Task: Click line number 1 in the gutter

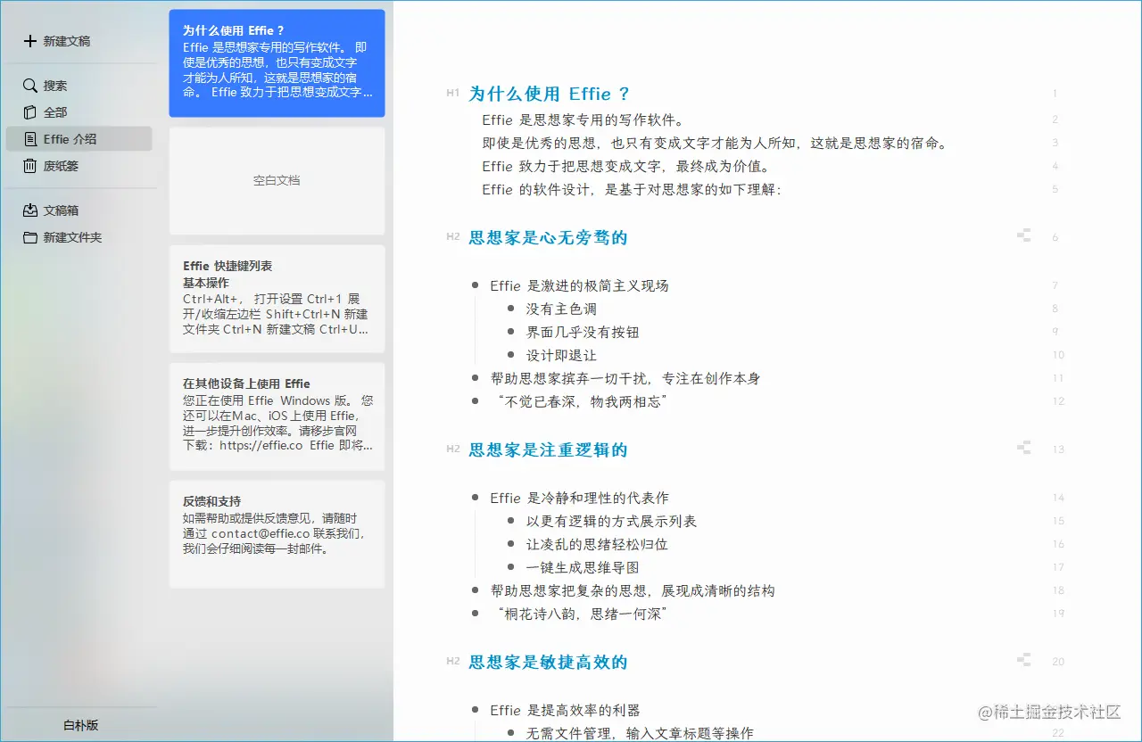Action: point(1055,94)
